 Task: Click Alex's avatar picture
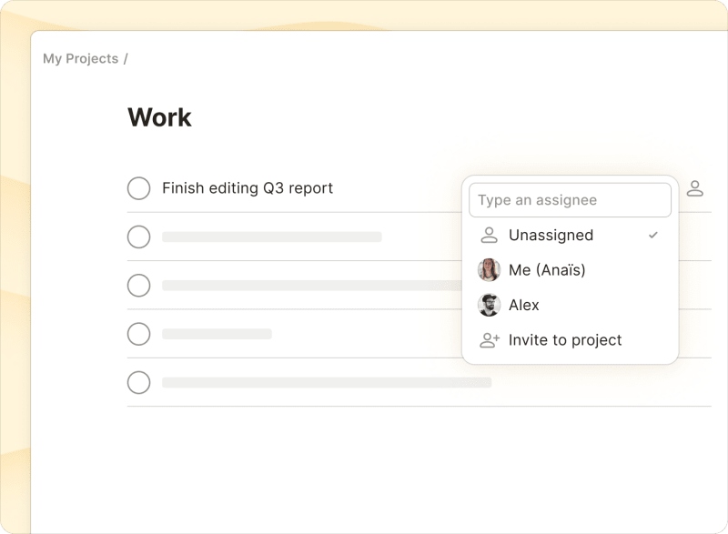490,305
